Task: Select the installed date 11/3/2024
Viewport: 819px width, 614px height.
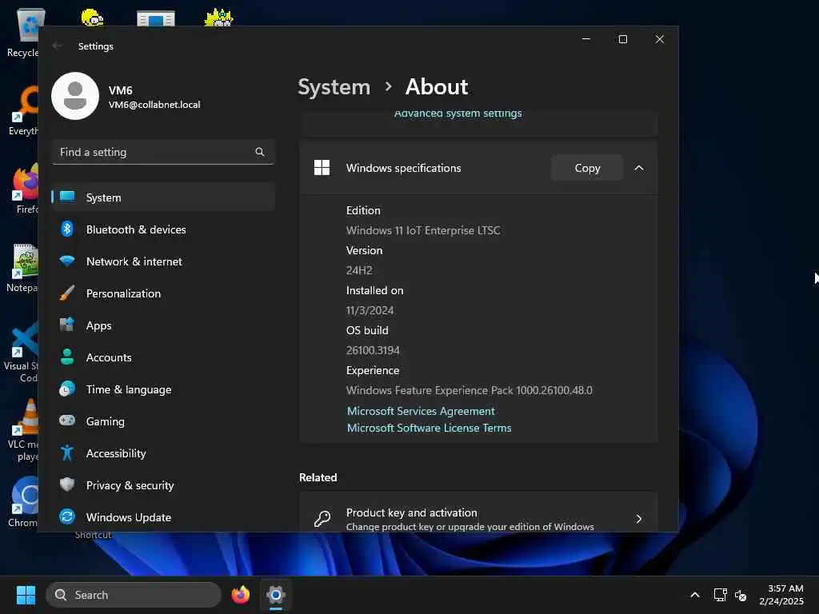Action: click(370, 310)
